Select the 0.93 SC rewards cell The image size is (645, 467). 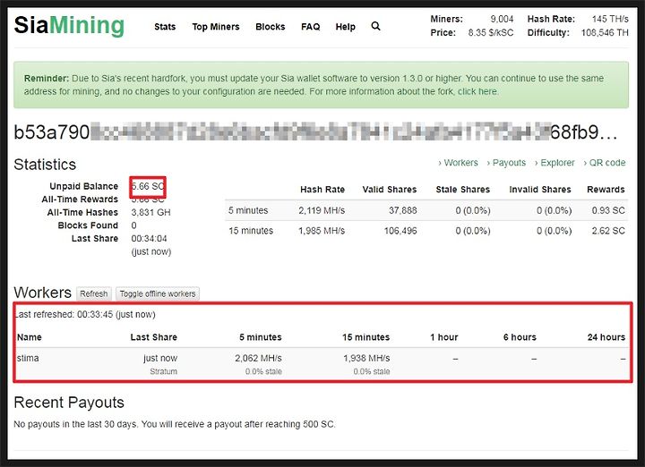pyautogui.click(x=608, y=211)
